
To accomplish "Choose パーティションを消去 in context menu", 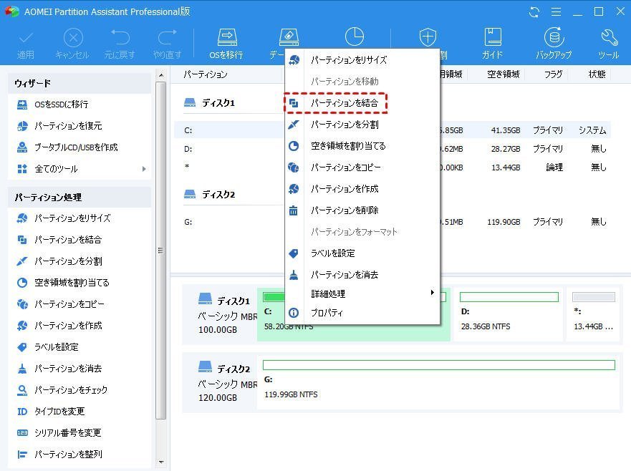I will [362, 275].
